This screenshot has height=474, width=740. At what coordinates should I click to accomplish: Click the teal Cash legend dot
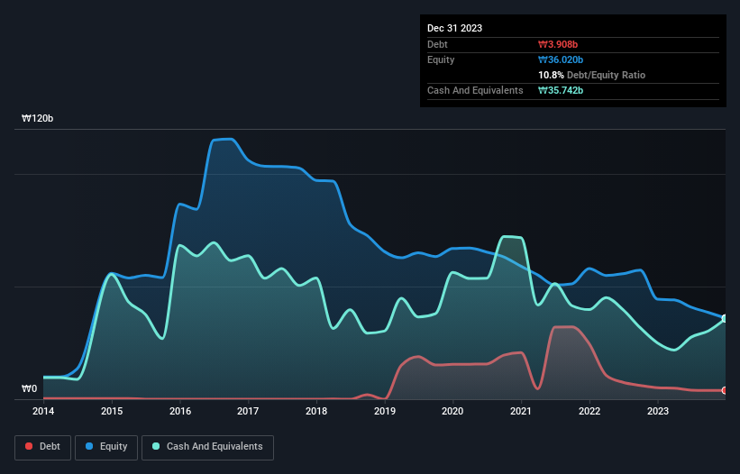[156, 446]
